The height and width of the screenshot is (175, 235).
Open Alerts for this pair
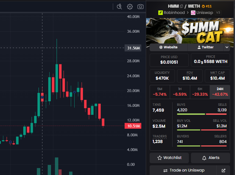[210, 158]
